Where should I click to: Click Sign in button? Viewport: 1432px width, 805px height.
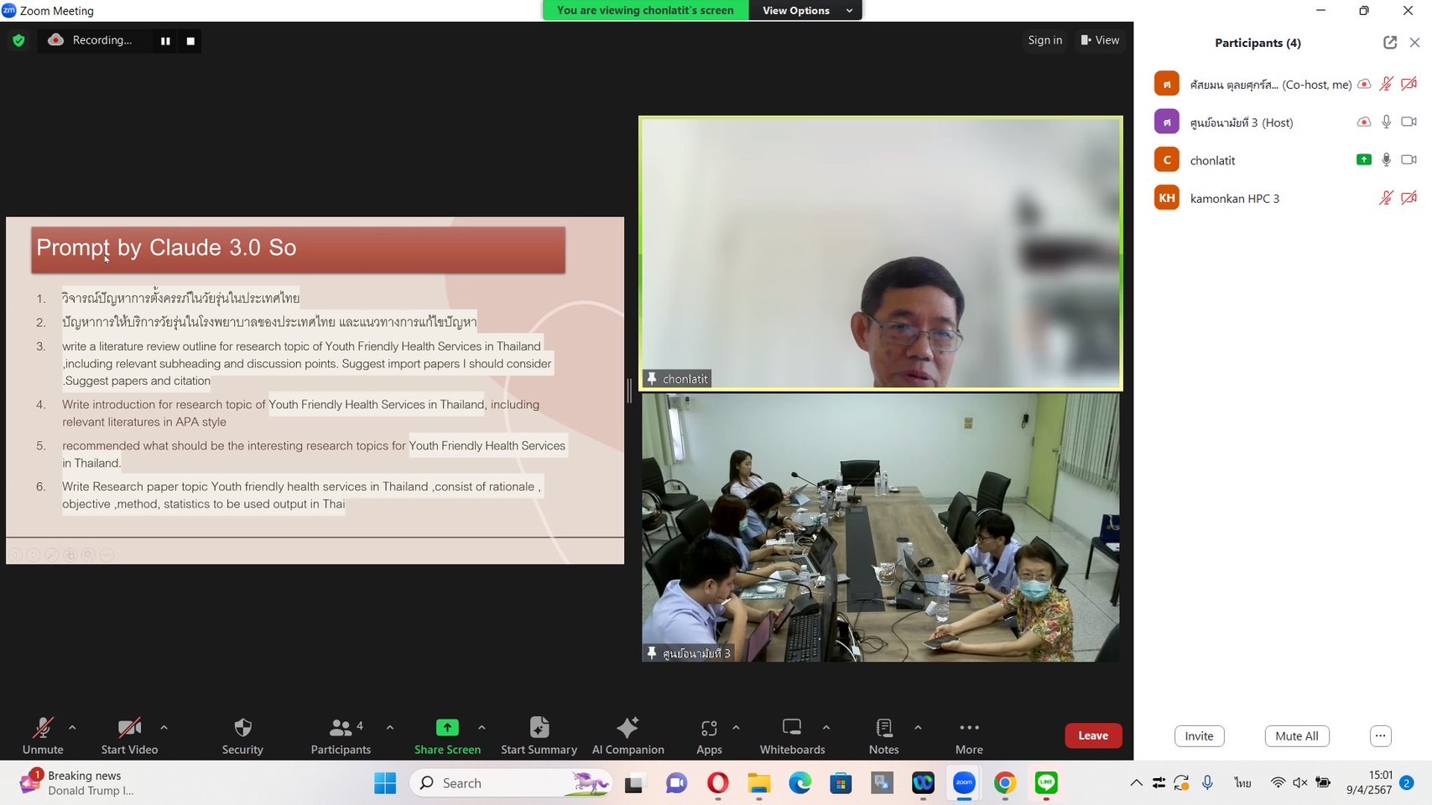(1044, 40)
